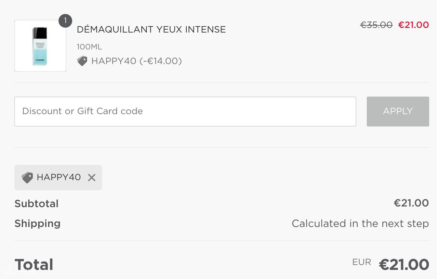The height and width of the screenshot is (279, 437).
Task: Select the DÉMAQUILLANT YEUX INTENSE product title
Action: pos(151,29)
